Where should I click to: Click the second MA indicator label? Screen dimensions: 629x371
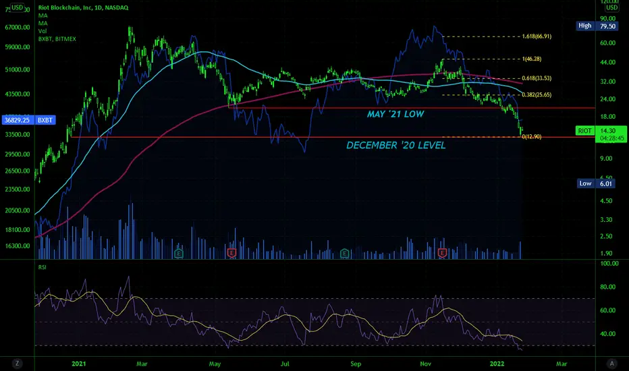pyautogui.click(x=43, y=23)
